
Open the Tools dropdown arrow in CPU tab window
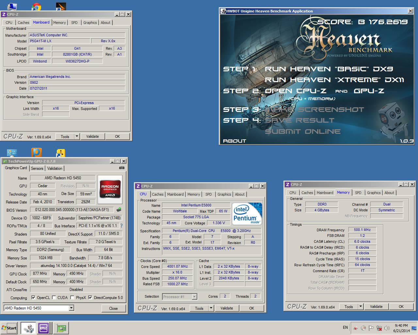[211, 308]
